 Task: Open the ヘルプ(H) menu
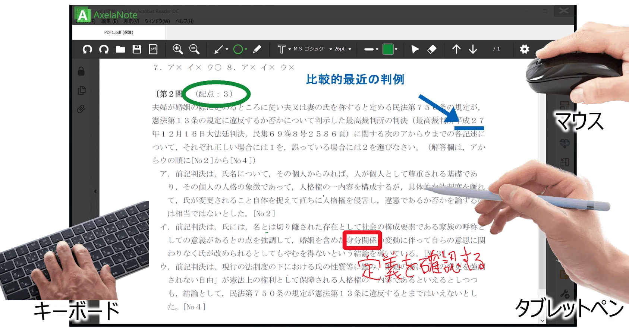(185, 22)
